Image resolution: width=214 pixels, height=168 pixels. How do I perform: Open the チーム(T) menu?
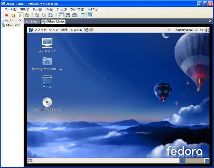(x=62, y=9)
